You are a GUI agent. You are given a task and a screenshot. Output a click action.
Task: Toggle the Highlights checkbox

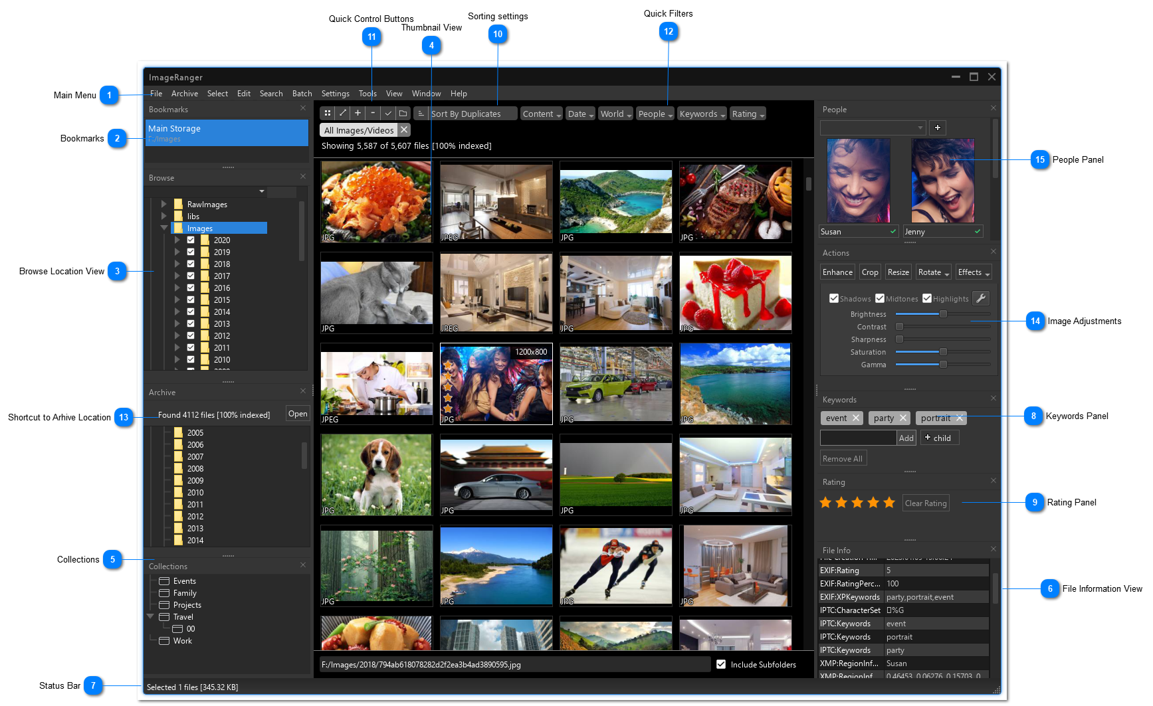pyautogui.click(x=927, y=298)
